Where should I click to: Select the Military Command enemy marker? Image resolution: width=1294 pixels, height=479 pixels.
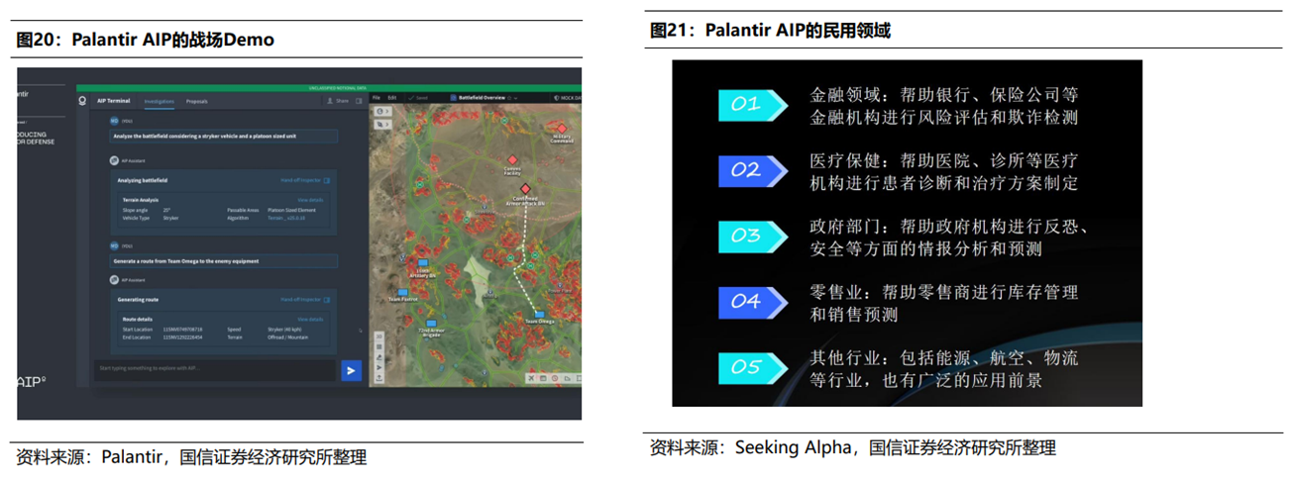pos(562,129)
